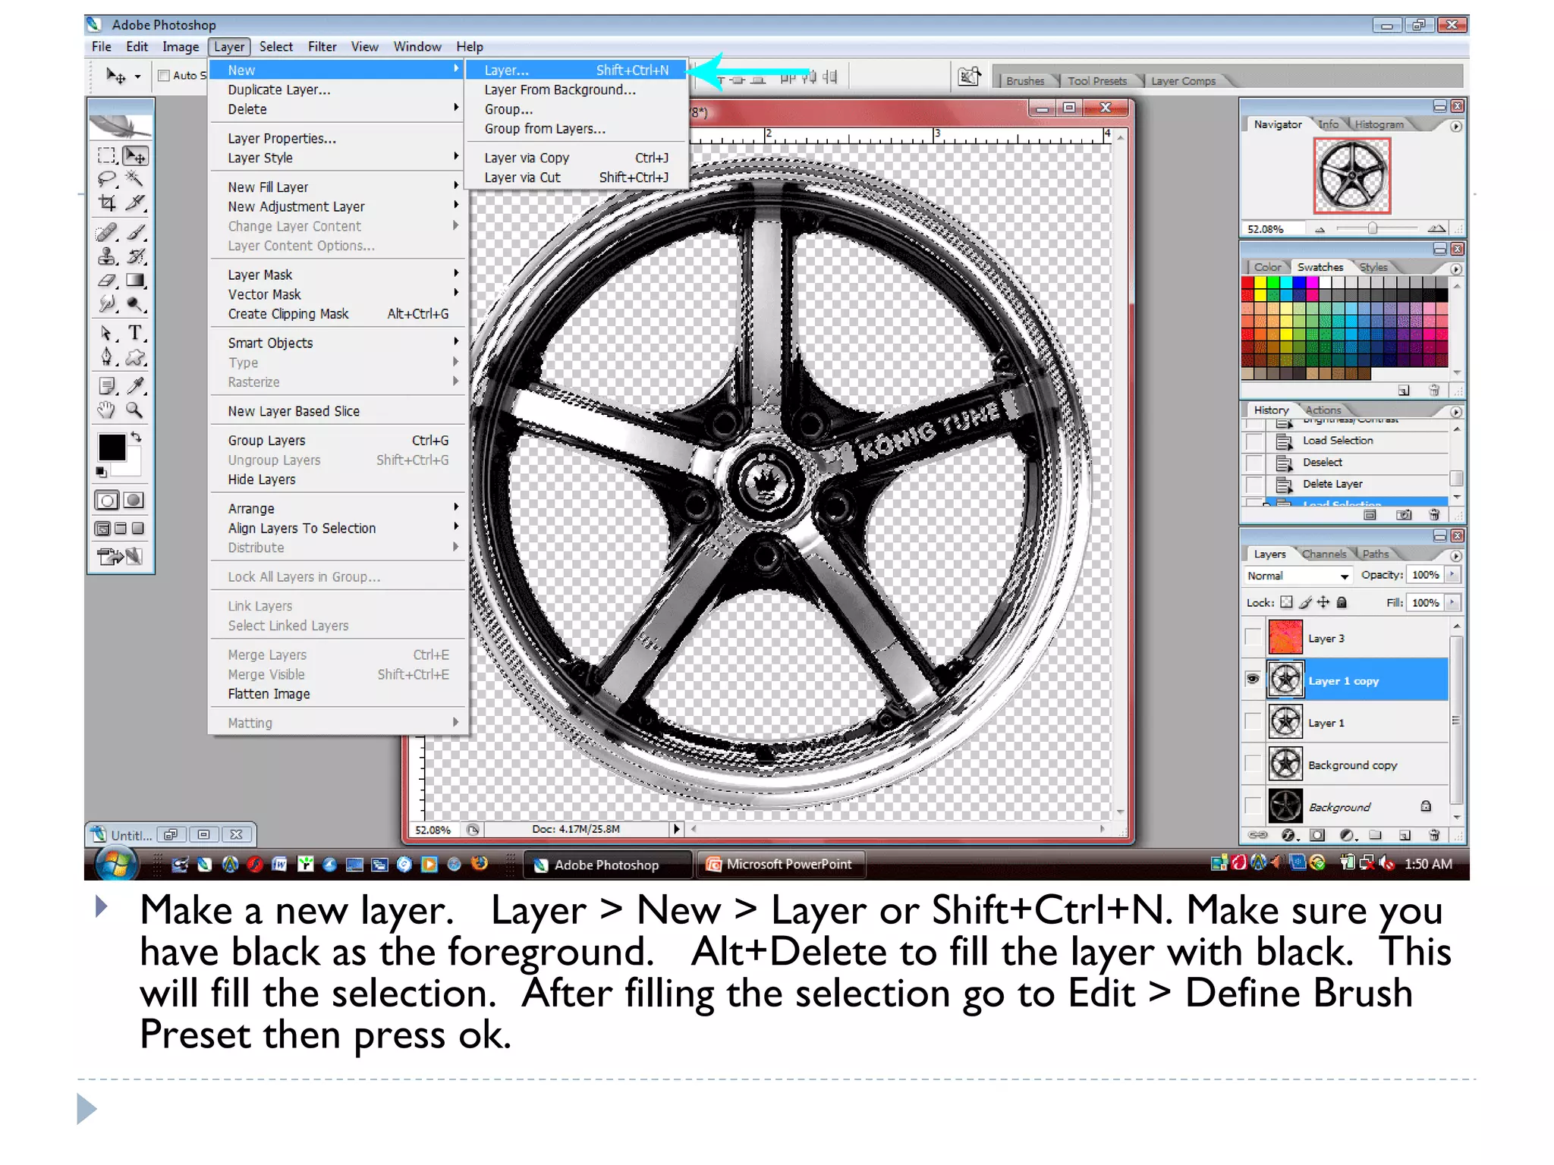Choose Flatten Image menu item
Screen dimensions: 1554x1165
[x=338, y=694]
